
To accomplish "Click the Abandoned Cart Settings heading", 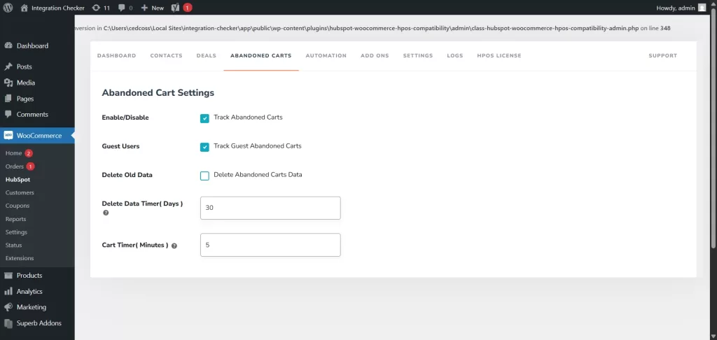I will pyautogui.click(x=158, y=93).
